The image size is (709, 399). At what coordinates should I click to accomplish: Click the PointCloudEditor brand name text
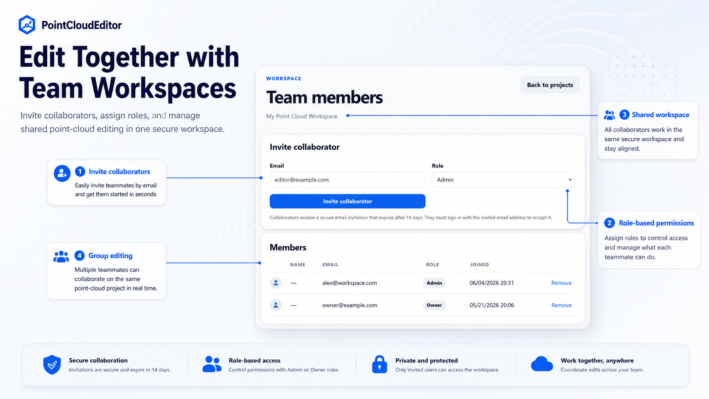(x=81, y=25)
